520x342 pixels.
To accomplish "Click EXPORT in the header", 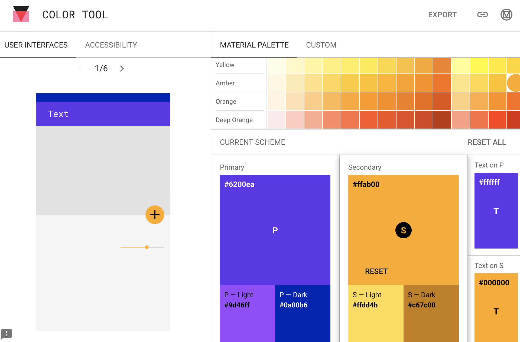I will (442, 15).
